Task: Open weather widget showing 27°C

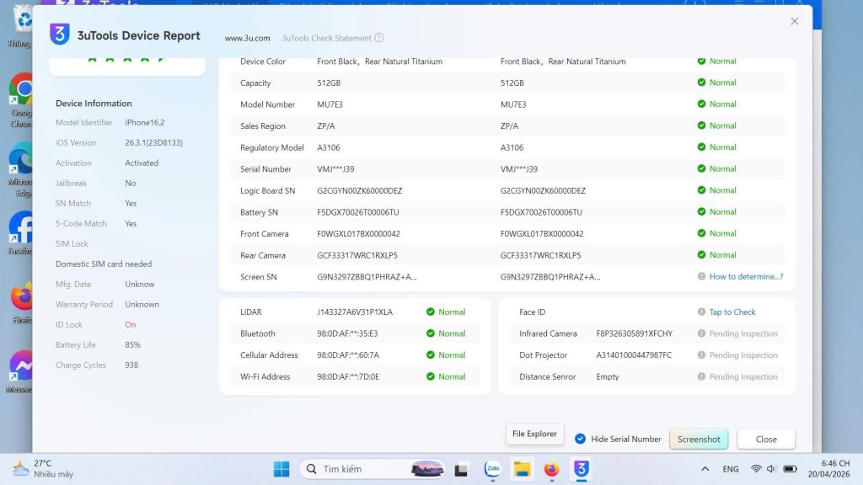Action: (44, 469)
